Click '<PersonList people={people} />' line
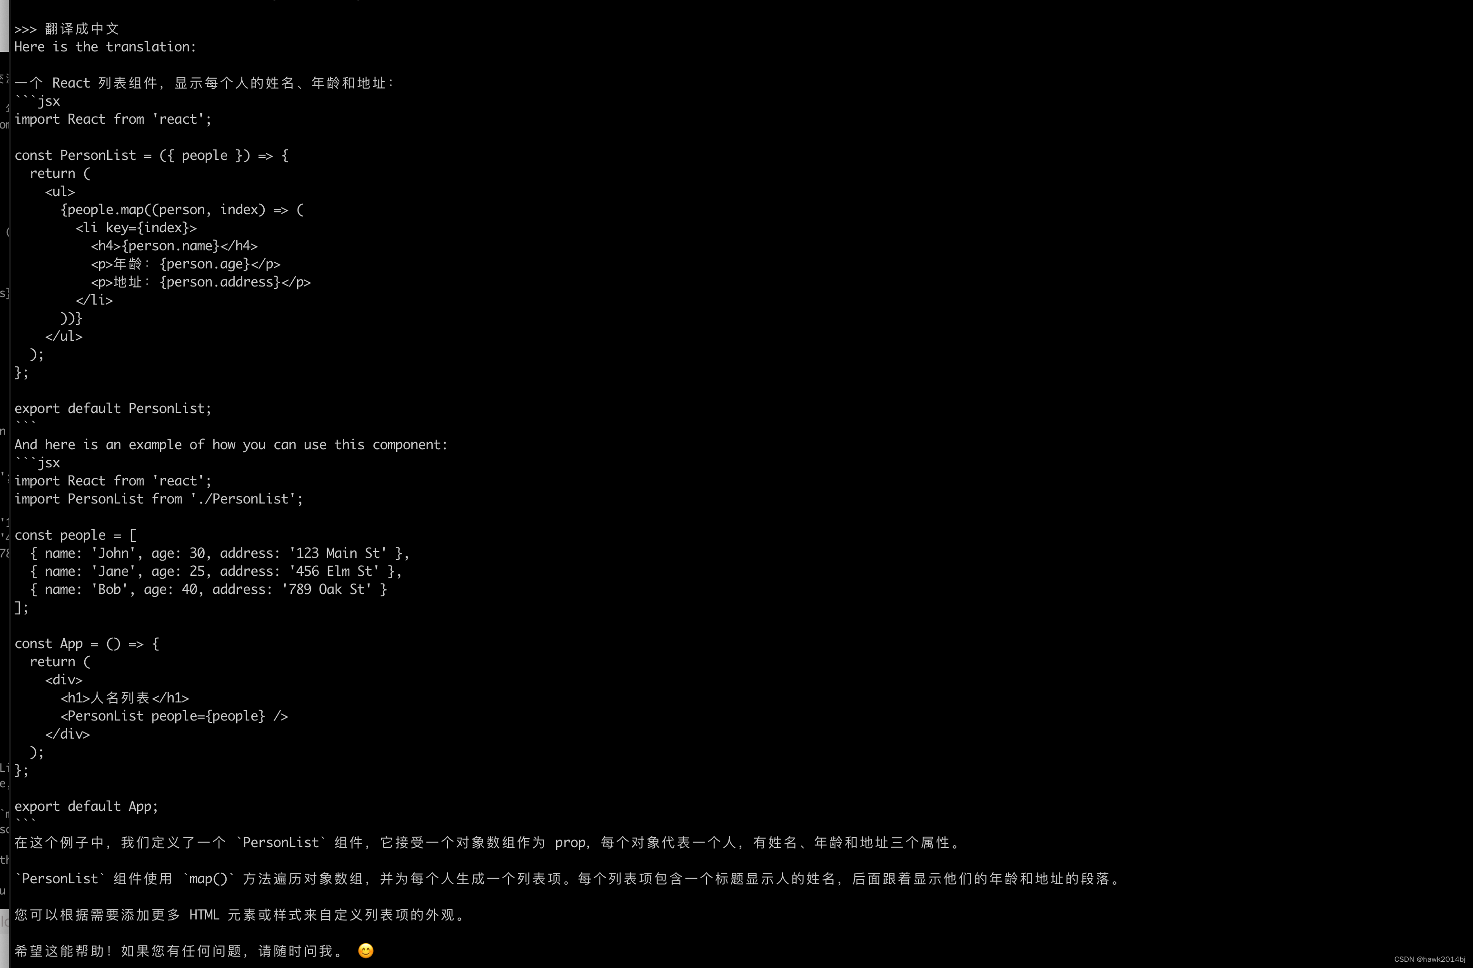This screenshot has height=968, width=1473. [174, 716]
